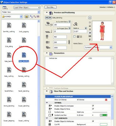Select the Jennifer_walking object
Screen dimensions: 116x126
[x=9, y=27]
